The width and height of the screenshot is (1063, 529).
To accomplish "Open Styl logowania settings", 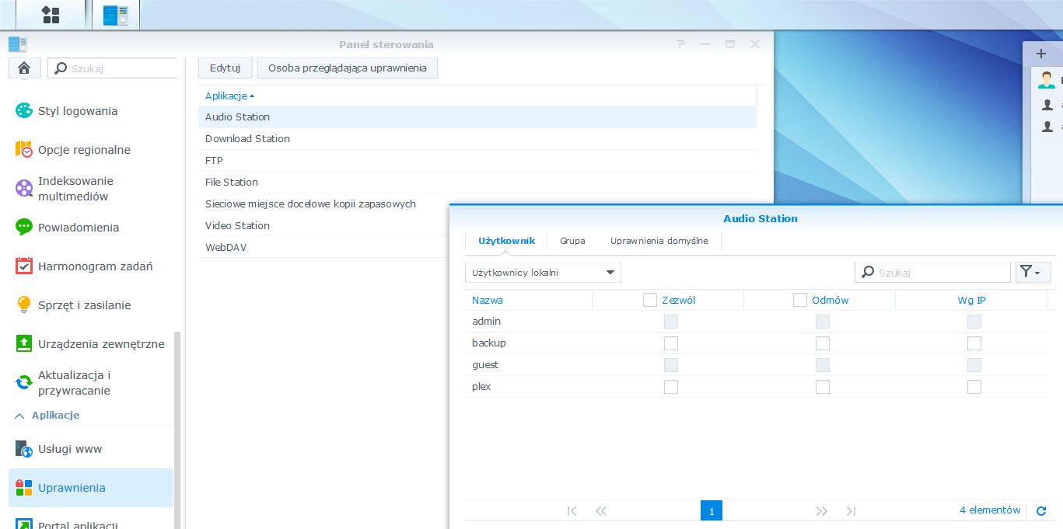I will (x=91, y=111).
